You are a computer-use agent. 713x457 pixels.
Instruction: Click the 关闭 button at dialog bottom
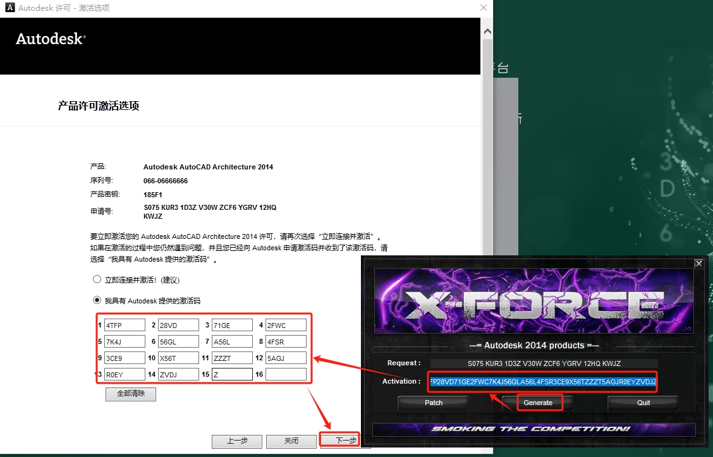[291, 441]
